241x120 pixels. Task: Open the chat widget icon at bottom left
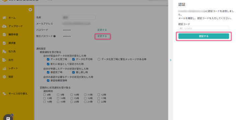coord(8,118)
